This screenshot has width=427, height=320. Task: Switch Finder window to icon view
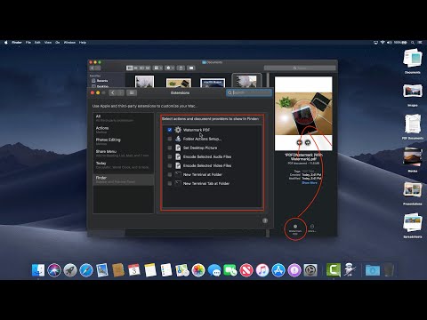click(130, 68)
